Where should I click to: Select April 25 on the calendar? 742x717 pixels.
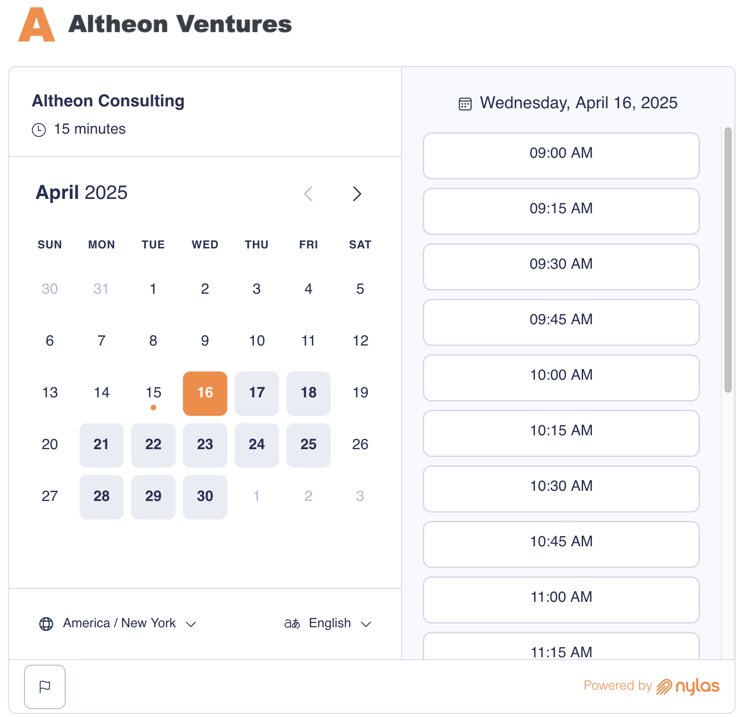pyautogui.click(x=308, y=445)
